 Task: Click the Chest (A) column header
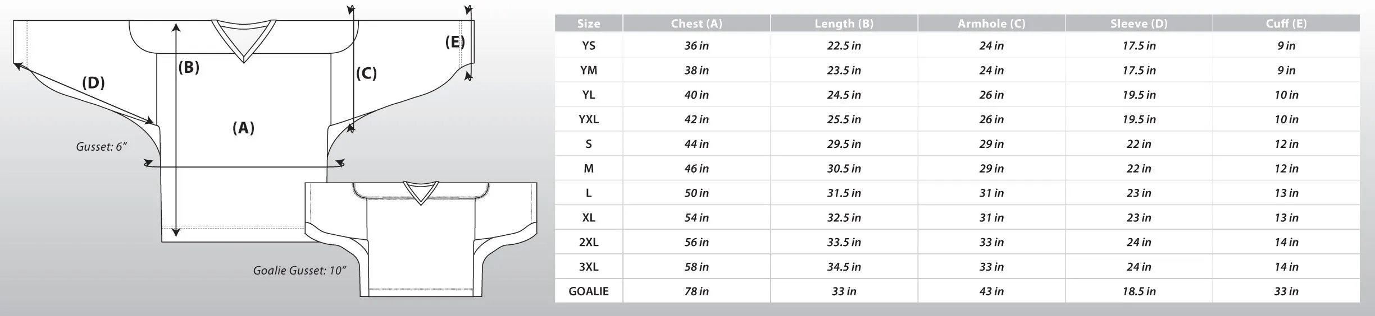(x=696, y=24)
